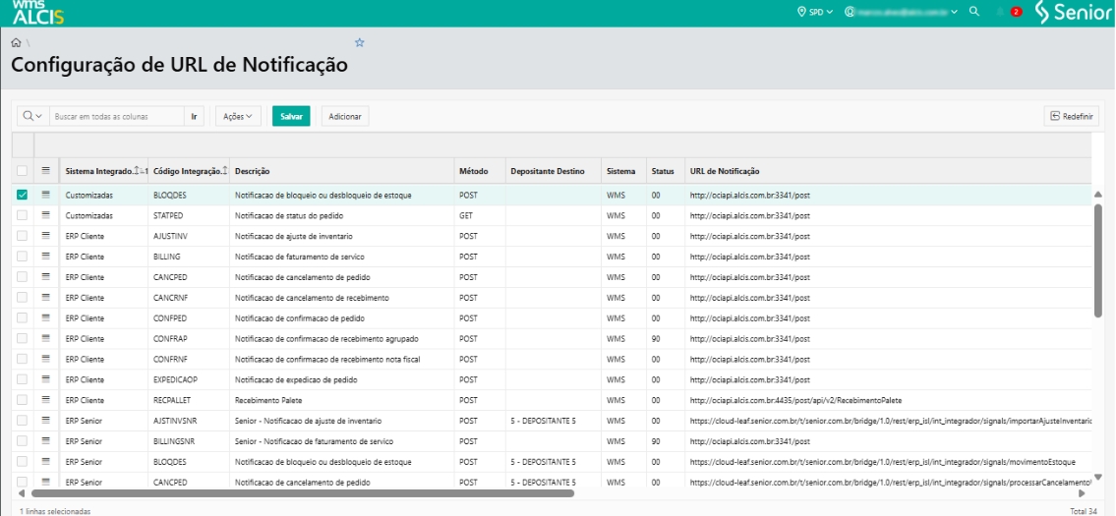Screen dimensions: 1116x516
Task: Click the header row actions hamburger icon
Action: click(45, 171)
